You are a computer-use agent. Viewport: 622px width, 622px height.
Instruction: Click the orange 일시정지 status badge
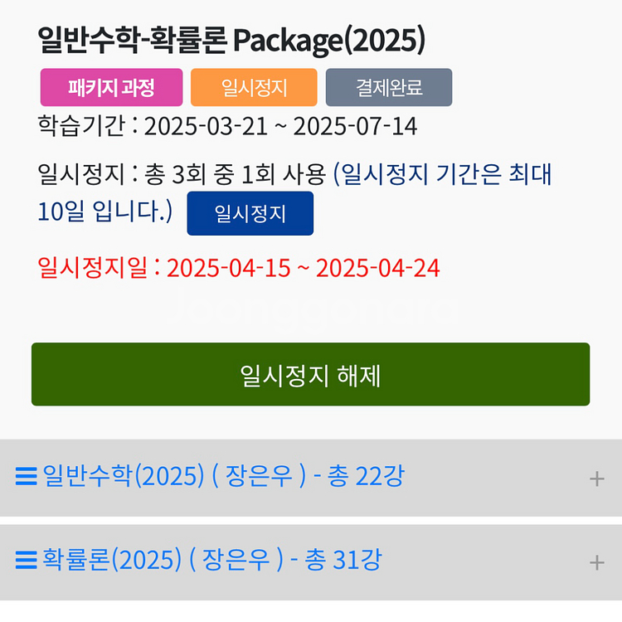click(x=254, y=87)
